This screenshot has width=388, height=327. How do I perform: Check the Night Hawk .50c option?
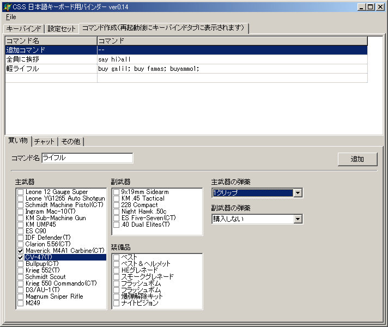[117, 211]
